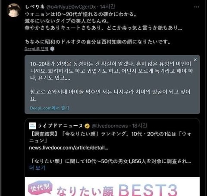Click the verified badge next to ライブドアニュース

[87, 126]
